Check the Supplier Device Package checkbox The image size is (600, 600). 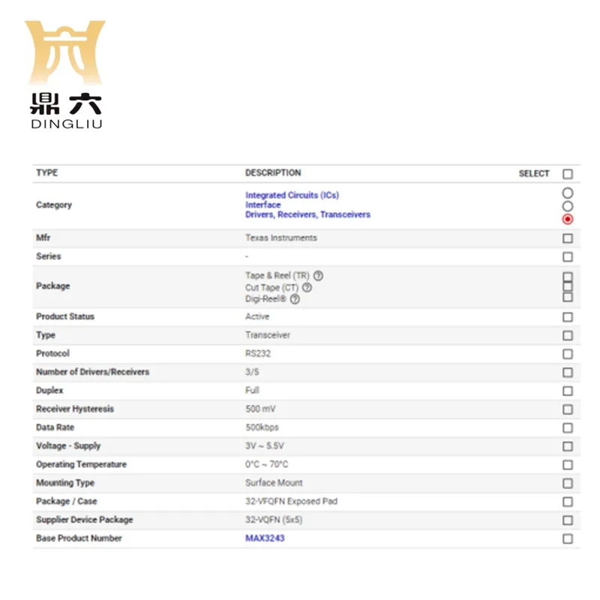pyautogui.click(x=568, y=520)
